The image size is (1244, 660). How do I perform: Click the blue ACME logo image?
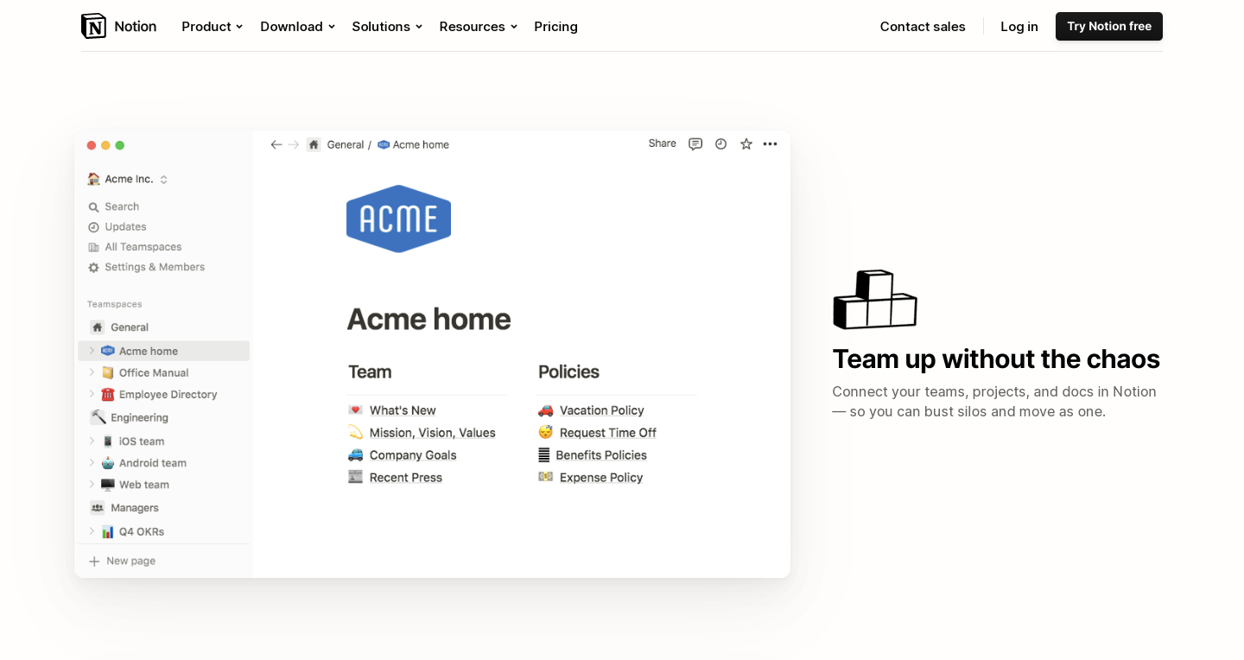pos(398,219)
